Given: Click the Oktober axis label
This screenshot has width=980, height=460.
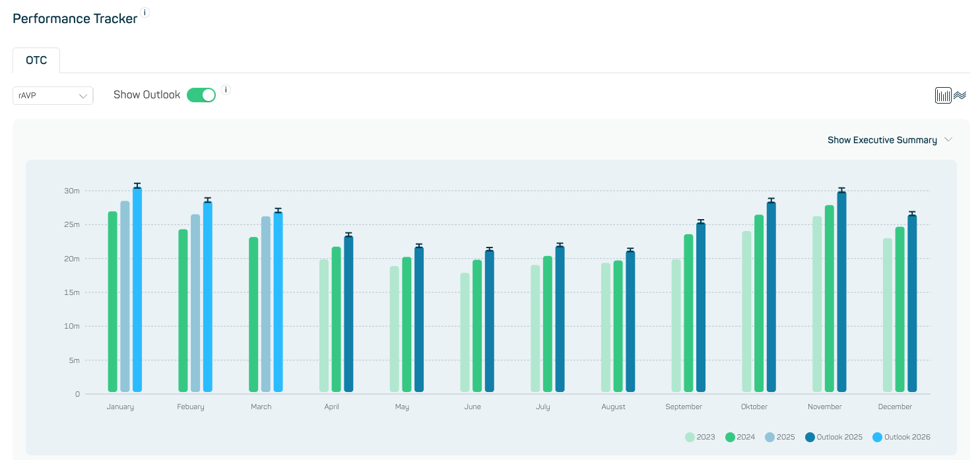Looking at the screenshot, I should (754, 407).
